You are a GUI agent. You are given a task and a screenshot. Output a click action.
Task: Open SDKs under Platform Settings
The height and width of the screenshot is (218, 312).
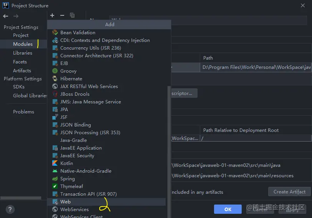tap(19, 87)
